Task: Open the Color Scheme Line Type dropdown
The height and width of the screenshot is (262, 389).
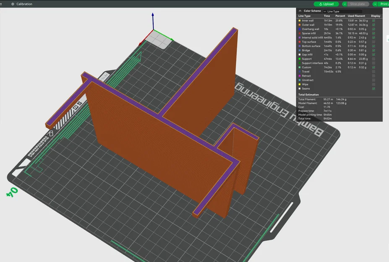Action: (x=342, y=11)
